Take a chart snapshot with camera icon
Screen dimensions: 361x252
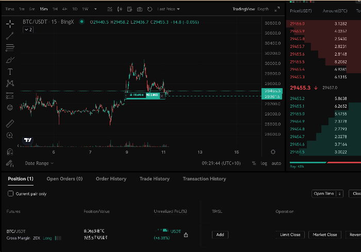pos(140,9)
